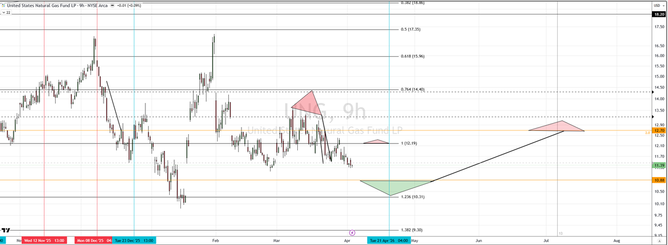Select the Wed 12 Nov '25 13:00 date label
The image size is (668, 245).
(x=44, y=240)
